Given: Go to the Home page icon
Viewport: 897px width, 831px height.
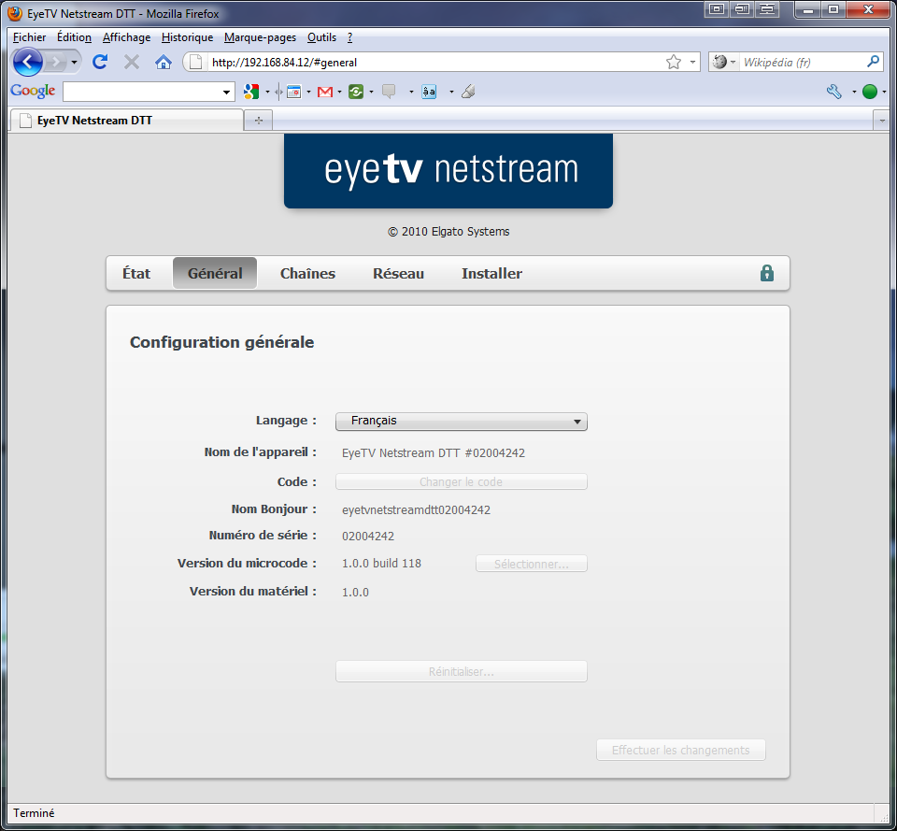Looking at the screenshot, I should [x=164, y=62].
